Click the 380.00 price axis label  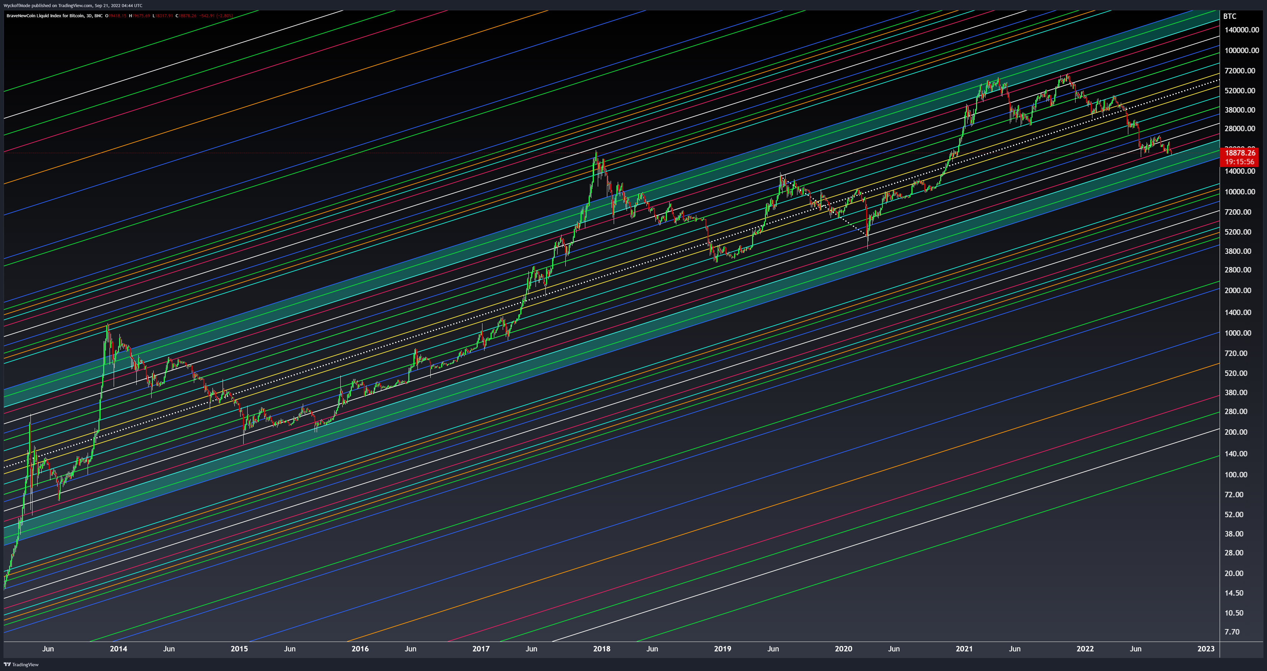coord(1236,392)
